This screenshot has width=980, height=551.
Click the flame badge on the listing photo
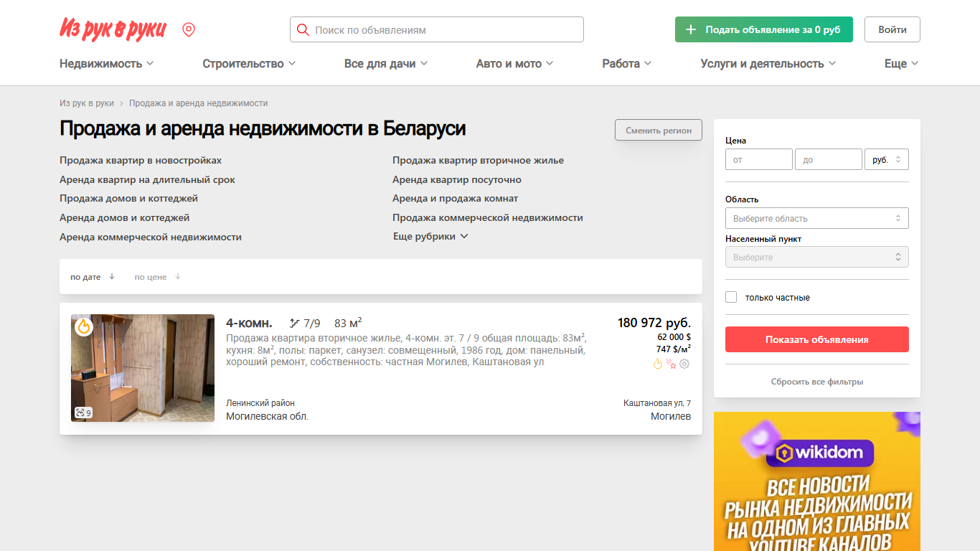click(x=84, y=326)
